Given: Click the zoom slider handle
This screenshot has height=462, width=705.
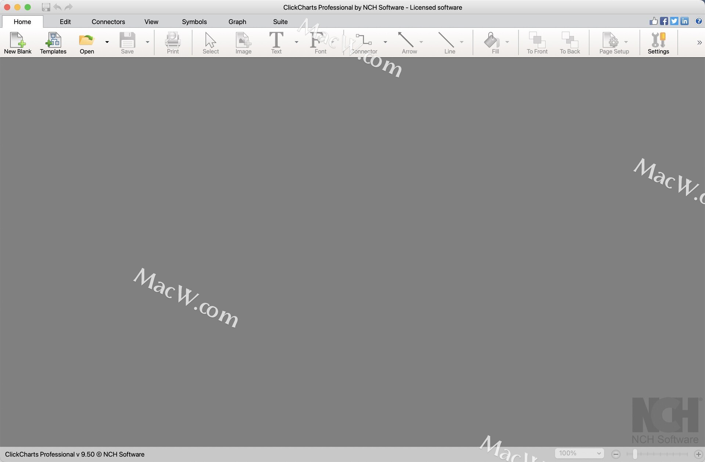Looking at the screenshot, I should tap(634, 454).
